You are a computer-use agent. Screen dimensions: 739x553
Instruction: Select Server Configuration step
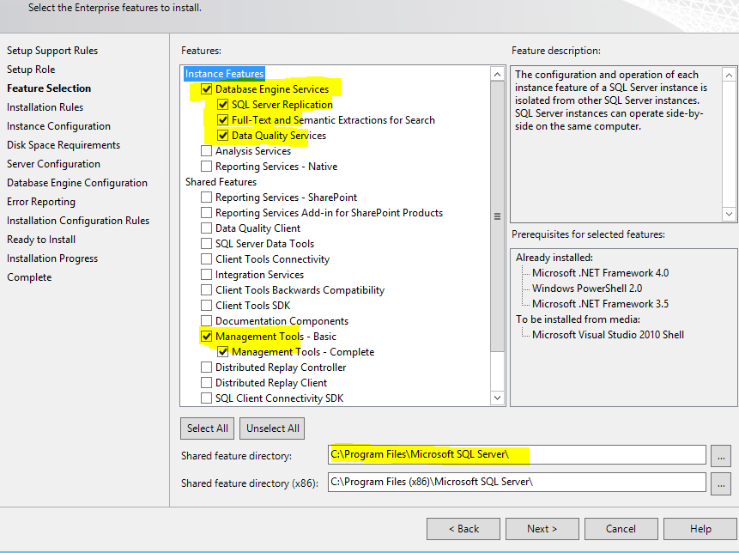54,164
